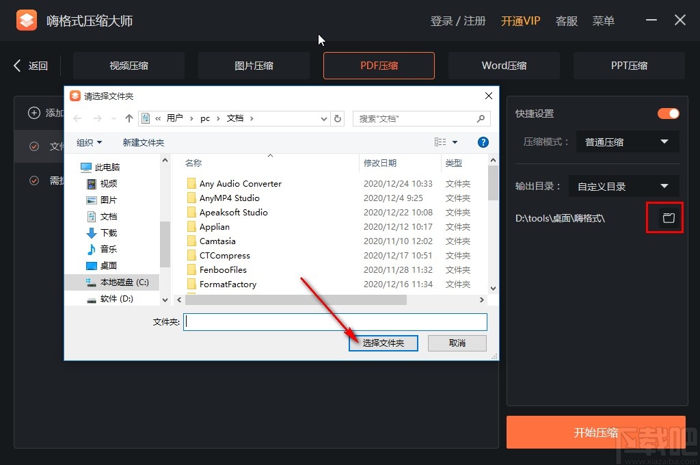Switch to the 图片压缩 tab
Screen dimensions: 700x465
pos(254,66)
